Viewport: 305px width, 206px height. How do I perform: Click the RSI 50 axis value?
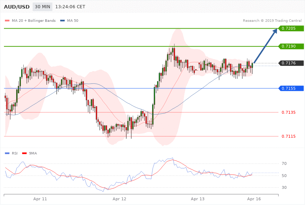(284, 176)
